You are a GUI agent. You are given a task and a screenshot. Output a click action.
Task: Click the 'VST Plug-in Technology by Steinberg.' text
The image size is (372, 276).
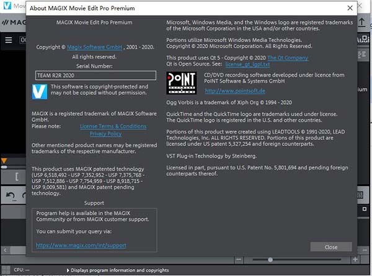click(x=211, y=156)
